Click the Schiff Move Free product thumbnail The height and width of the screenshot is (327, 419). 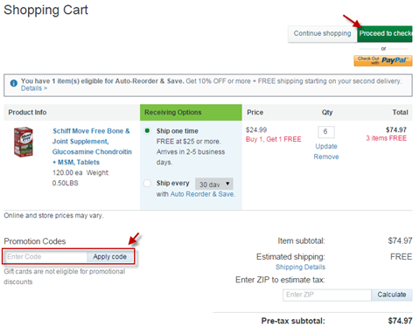(x=24, y=142)
